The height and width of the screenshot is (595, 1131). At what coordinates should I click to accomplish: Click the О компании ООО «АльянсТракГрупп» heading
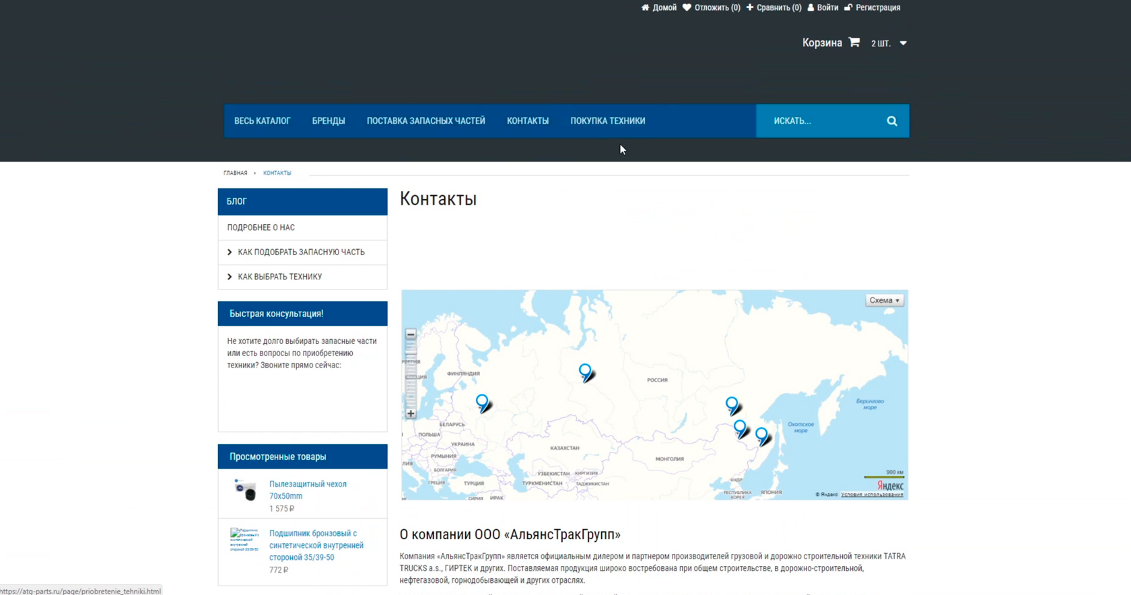pos(510,534)
